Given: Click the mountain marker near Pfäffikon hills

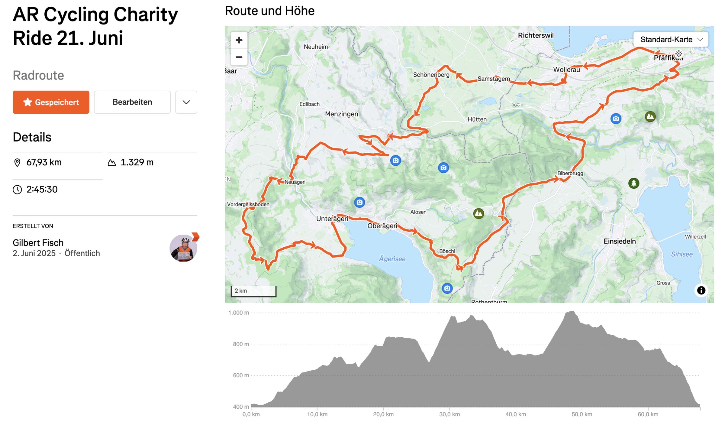Looking at the screenshot, I should coord(650,116).
